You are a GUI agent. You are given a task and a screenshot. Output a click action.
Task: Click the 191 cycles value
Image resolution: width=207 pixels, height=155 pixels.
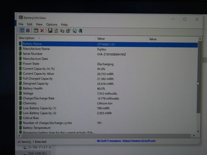(x=99, y=123)
